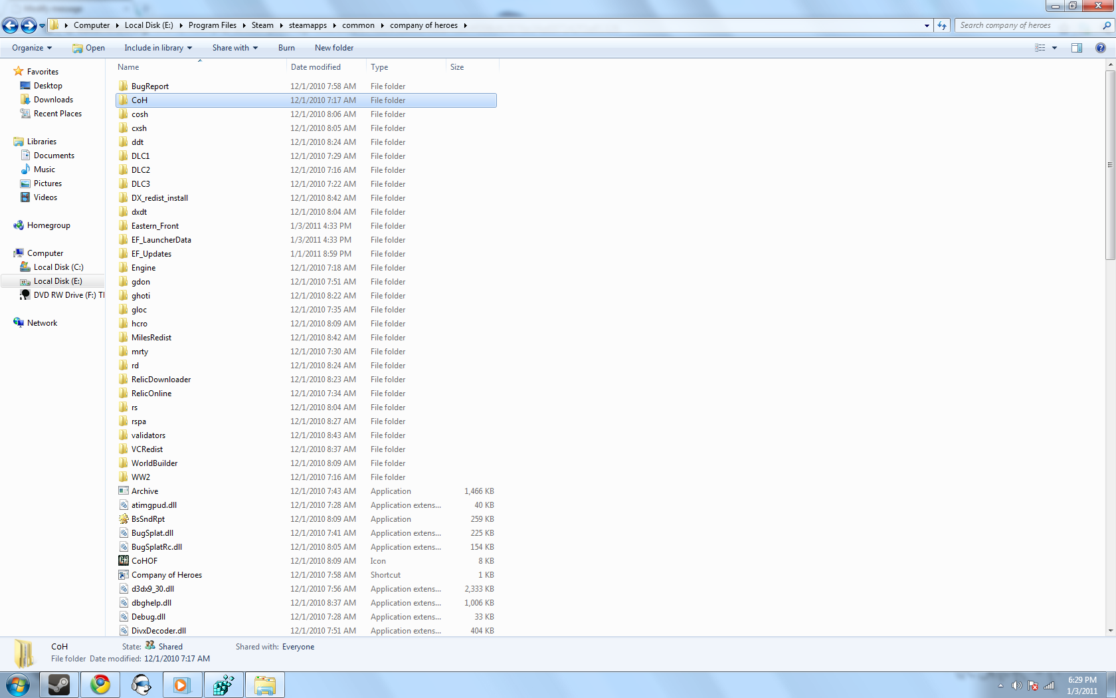
Task: Expand the steamapps breadcrumb arrow
Action: tap(334, 25)
